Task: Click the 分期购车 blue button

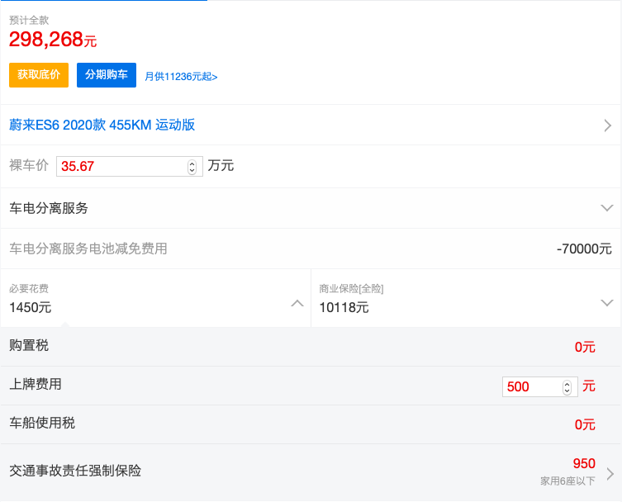Action: (107, 75)
